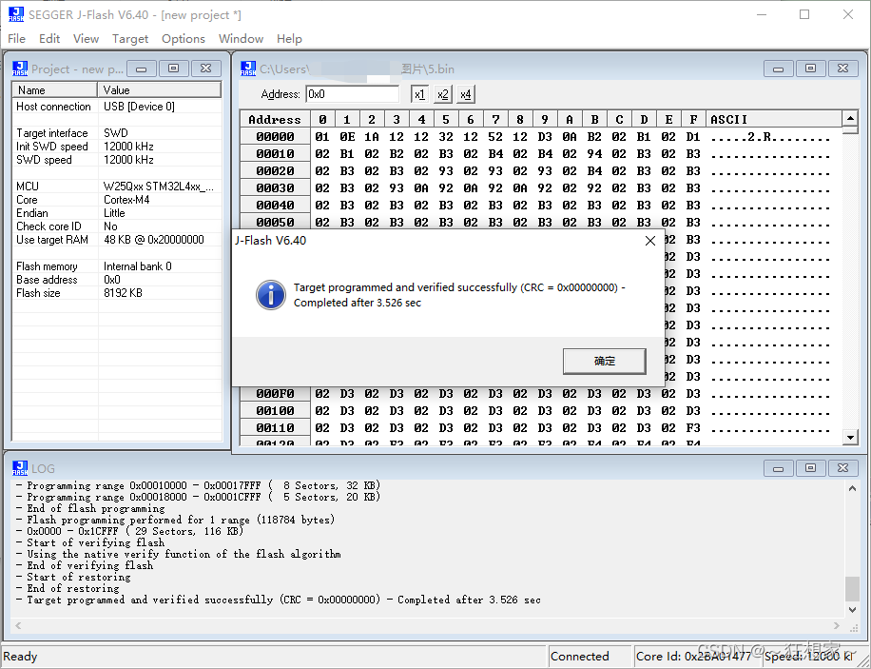
Task: Open the Help menu
Action: pos(289,39)
